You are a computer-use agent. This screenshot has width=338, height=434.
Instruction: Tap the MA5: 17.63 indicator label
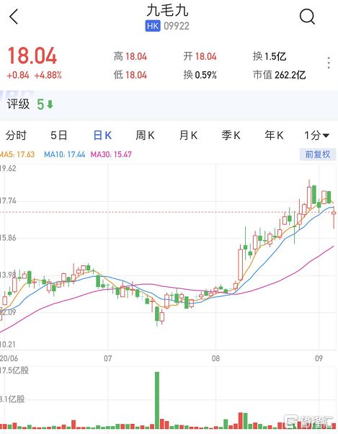click(x=17, y=154)
